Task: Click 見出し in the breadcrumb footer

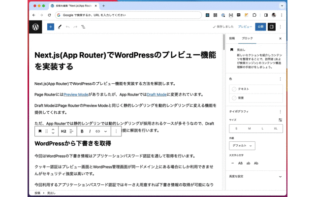Action: [51, 193]
